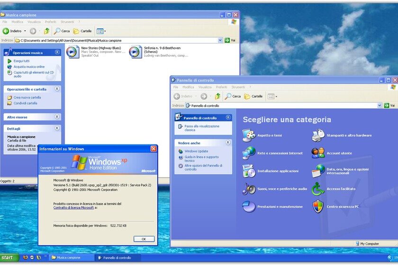
Task: Click Crea nuova cartella task
Action: point(24,97)
